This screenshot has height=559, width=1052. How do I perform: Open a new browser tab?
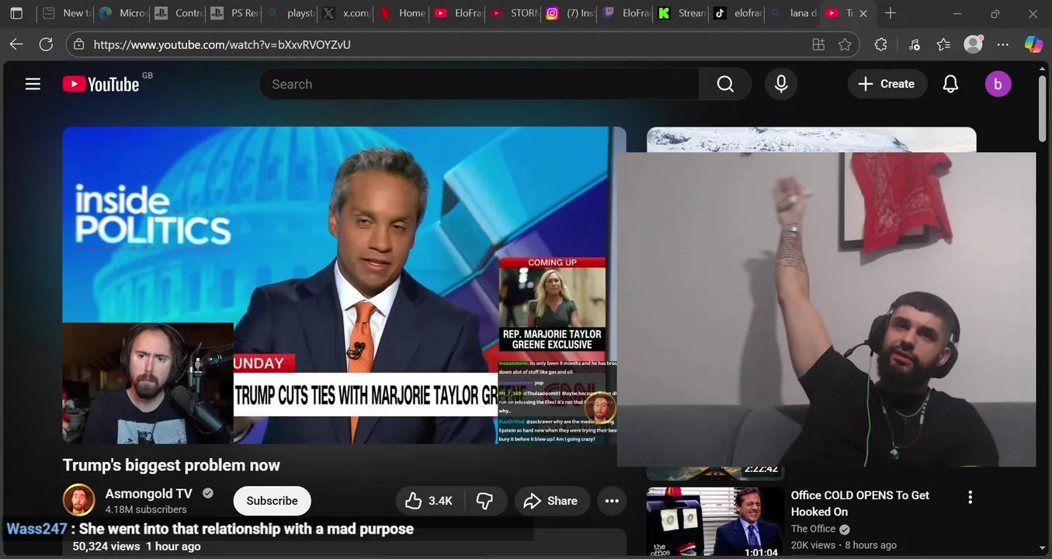coord(891,13)
